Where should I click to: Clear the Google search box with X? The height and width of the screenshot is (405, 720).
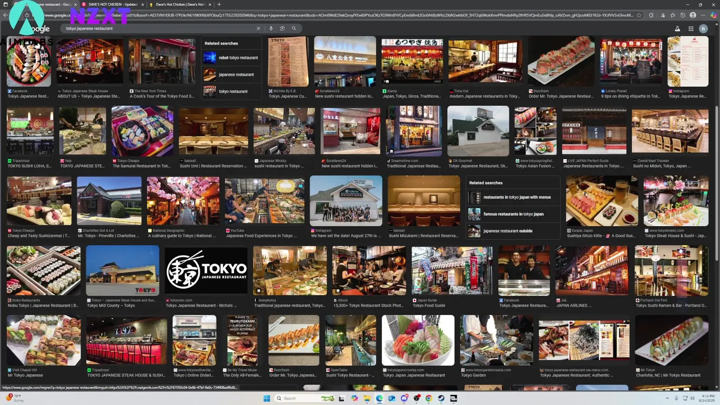[x=259, y=28]
